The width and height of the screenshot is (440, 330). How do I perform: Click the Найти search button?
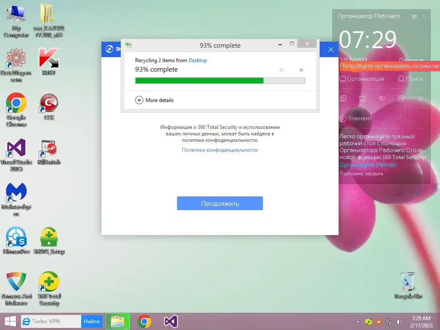coord(92,321)
